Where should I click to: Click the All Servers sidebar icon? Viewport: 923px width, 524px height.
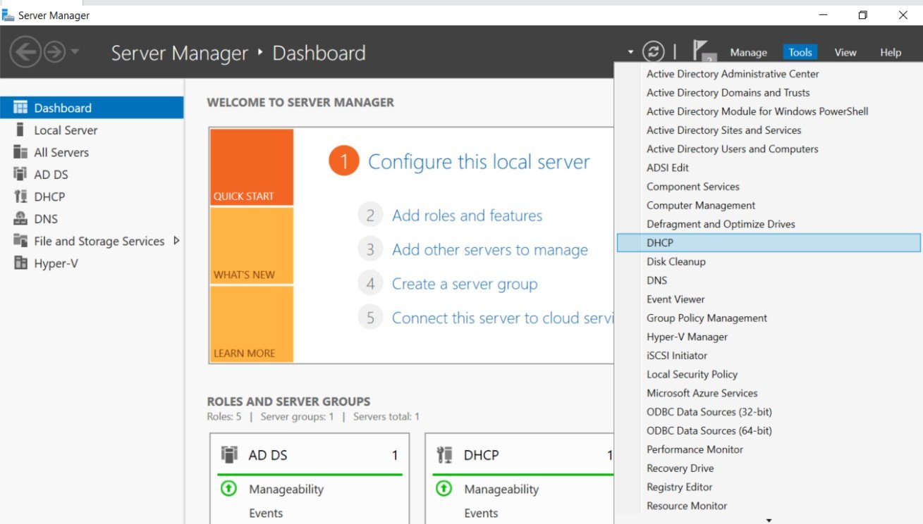click(20, 152)
